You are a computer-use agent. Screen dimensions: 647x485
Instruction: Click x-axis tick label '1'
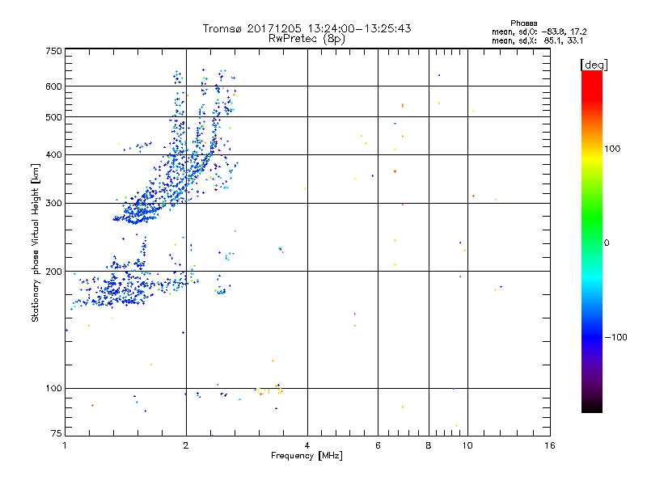tap(65, 445)
